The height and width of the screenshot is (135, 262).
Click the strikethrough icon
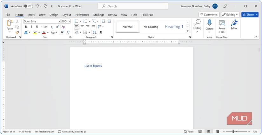46,27
